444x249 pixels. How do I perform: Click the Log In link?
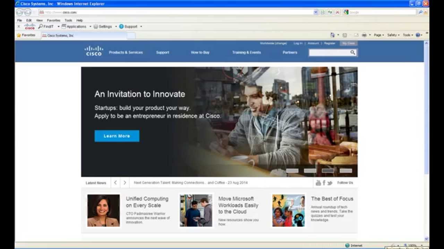coord(298,43)
